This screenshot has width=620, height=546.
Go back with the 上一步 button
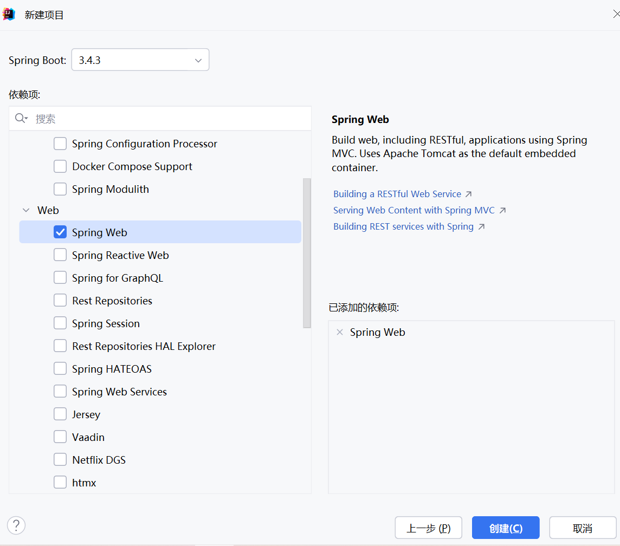click(428, 528)
